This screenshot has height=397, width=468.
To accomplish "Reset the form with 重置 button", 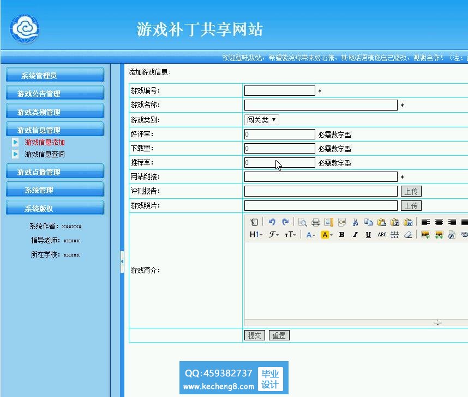I will tap(279, 335).
